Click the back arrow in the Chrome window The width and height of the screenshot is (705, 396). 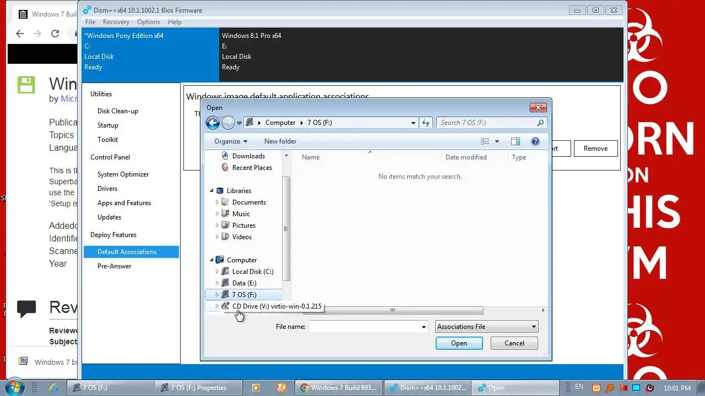pyautogui.click(x=20, y=34)
